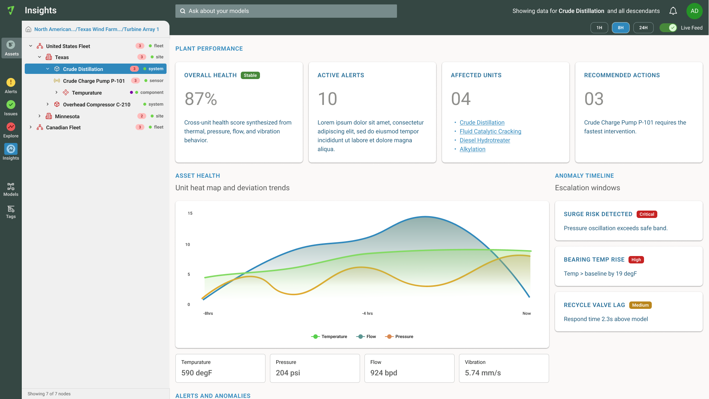Toggle Pressure series in chart legend

pos(399,337)
